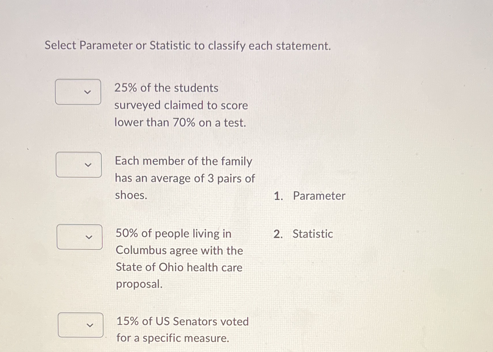Click the instruction text at the top
Image resolution: width=493 pixels, height=352 pixels.
click(x=188, y=45)
